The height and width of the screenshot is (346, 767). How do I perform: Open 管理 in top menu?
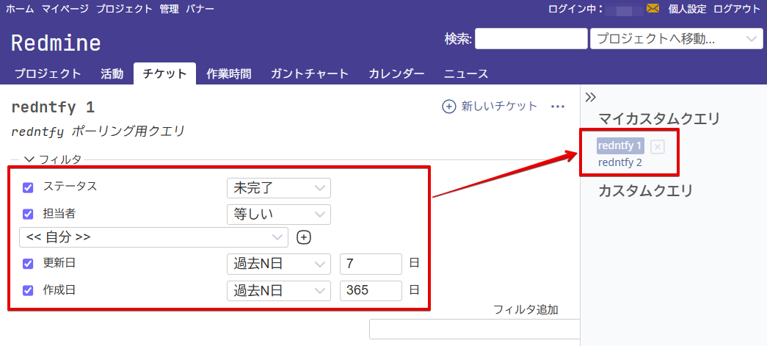coord(170,9)
